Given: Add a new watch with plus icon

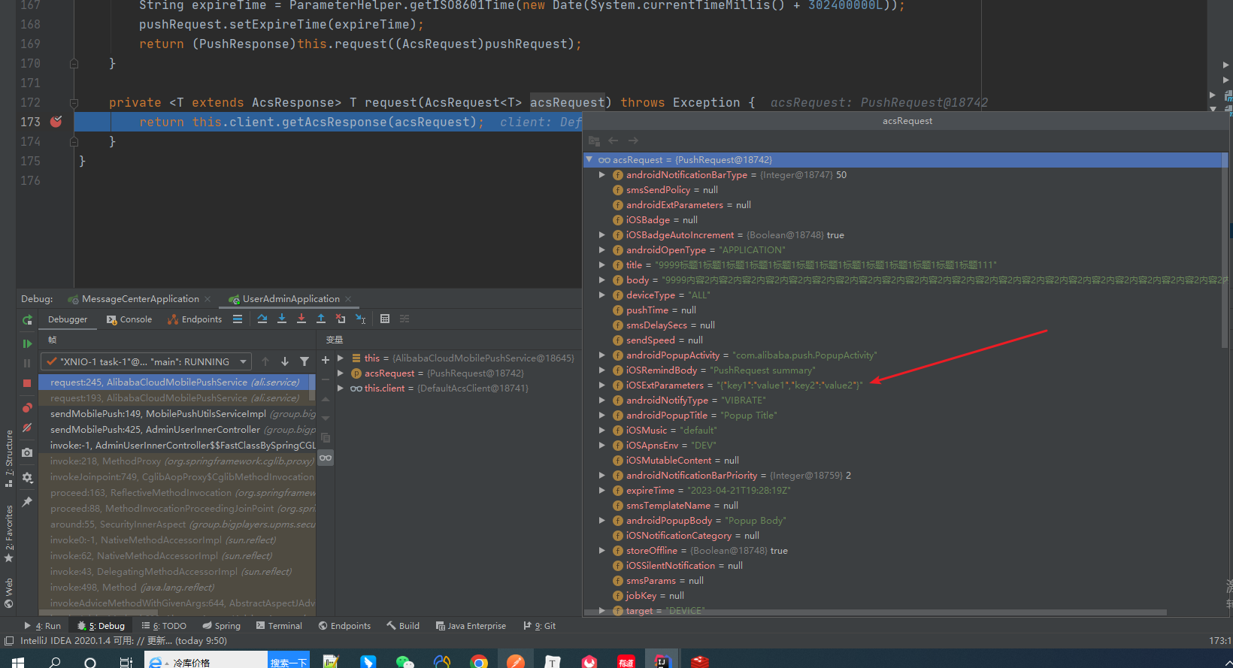Looking at the screenshot, I should (x=326, y=361).
